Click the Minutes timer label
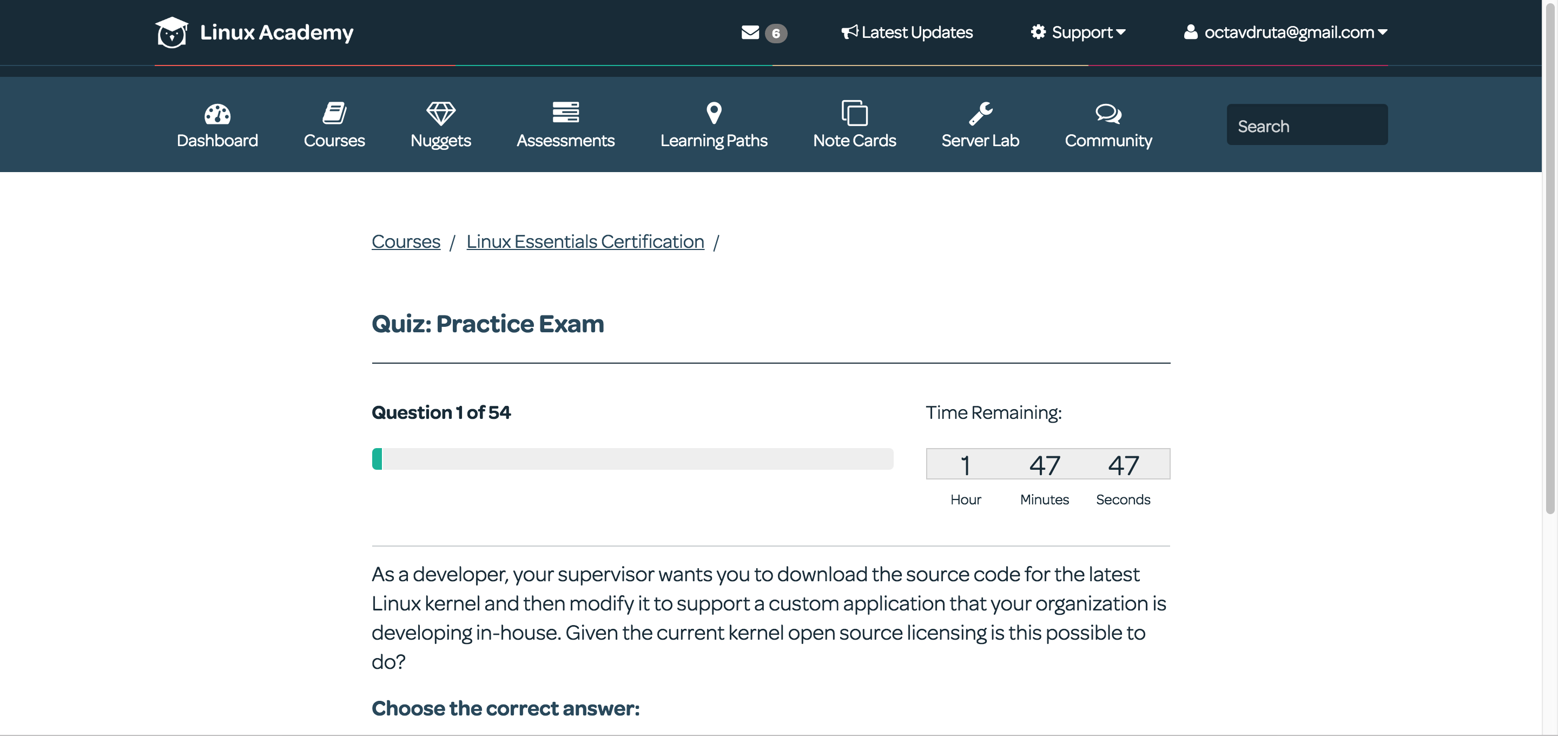Viewport: 1558px width, 736px height. (x=1045, y=500)
